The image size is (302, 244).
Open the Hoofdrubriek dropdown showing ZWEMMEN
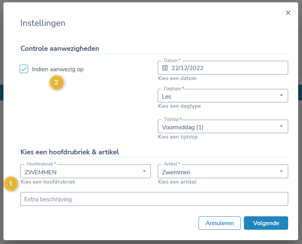81,172
